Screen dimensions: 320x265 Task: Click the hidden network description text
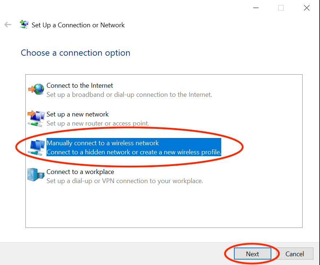point(134,152)
